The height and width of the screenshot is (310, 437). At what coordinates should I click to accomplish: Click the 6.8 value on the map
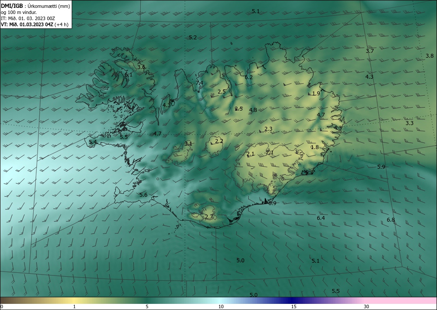(x=391, y=219)
